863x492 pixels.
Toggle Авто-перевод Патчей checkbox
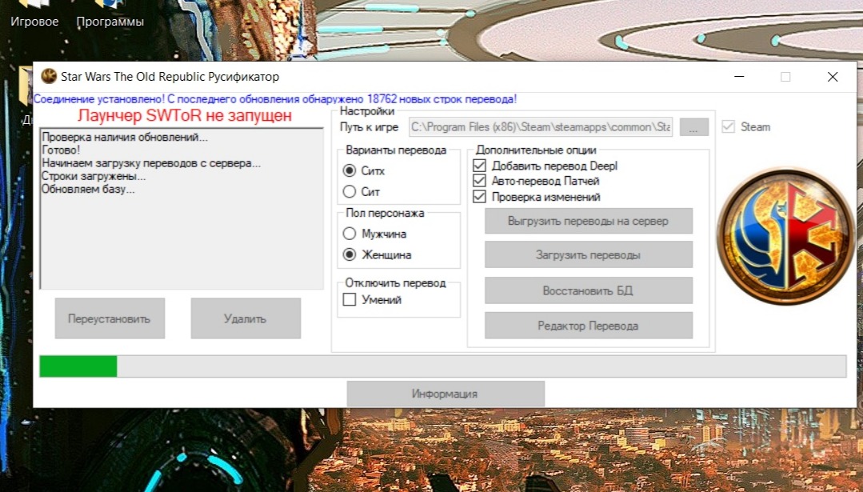click(x=479, y=181)
